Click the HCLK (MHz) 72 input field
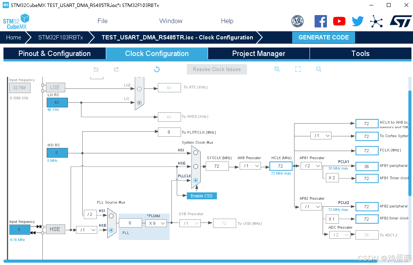Screen dimensions: 413x265 (x=281, y=166)
